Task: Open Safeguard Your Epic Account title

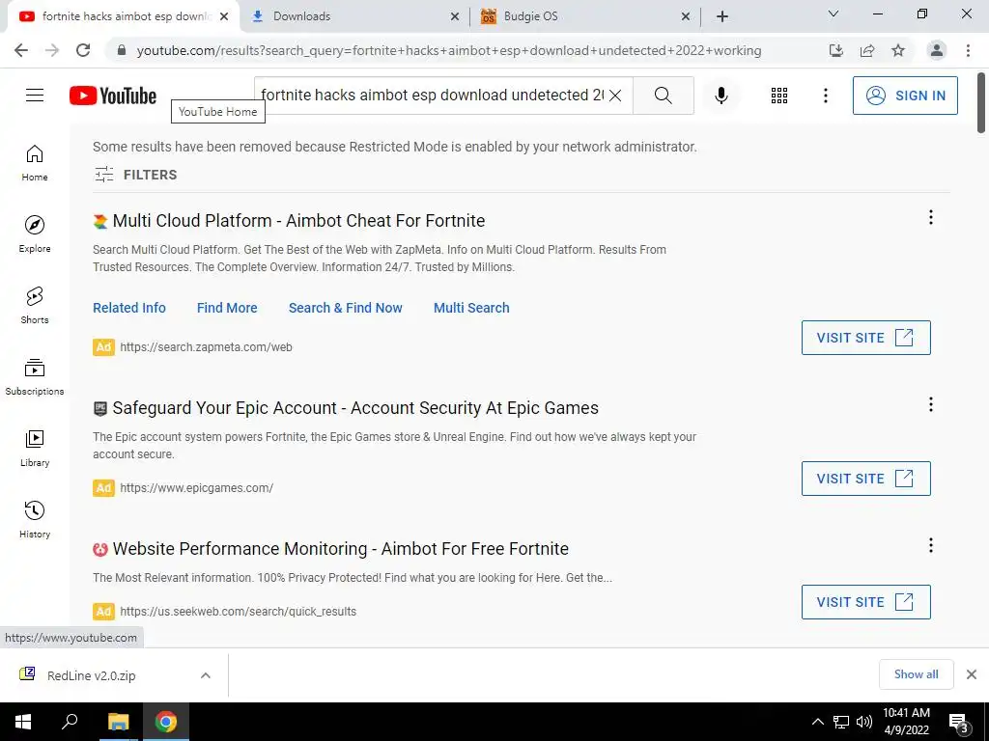Action: 355,408
